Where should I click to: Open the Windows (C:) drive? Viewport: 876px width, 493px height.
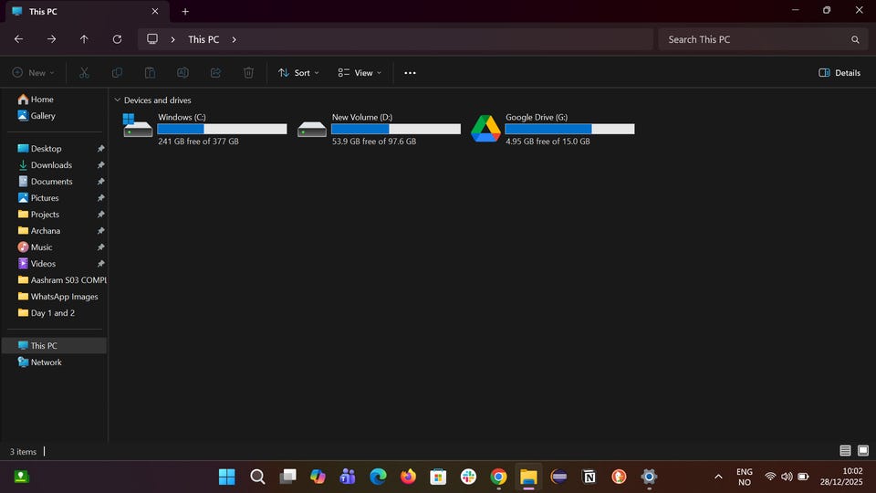[x=204, y=129]
